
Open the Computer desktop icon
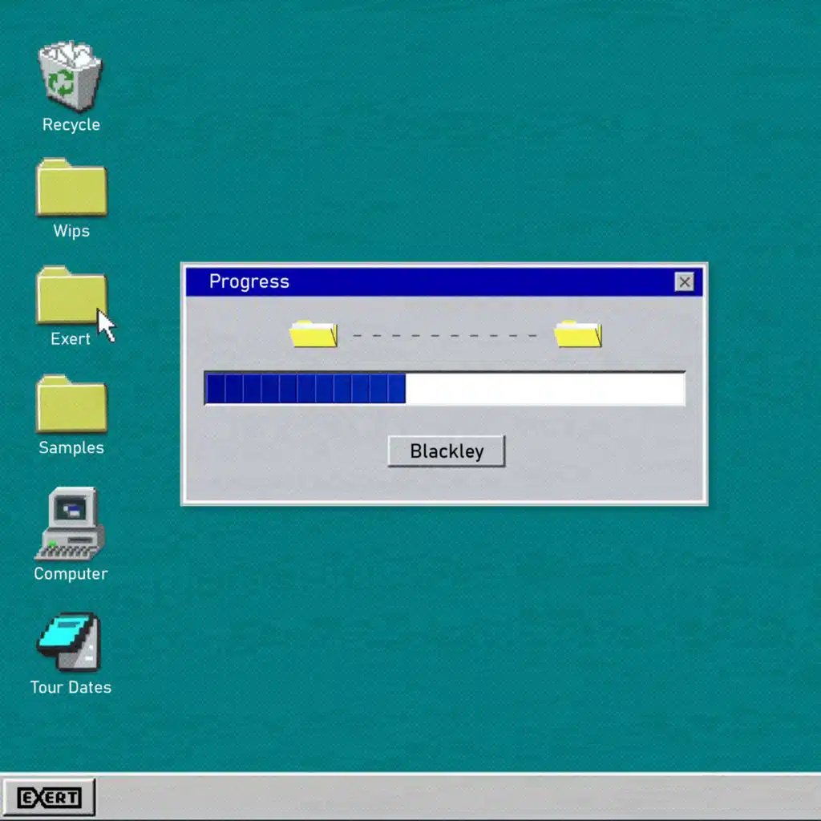tap(71, 524)
